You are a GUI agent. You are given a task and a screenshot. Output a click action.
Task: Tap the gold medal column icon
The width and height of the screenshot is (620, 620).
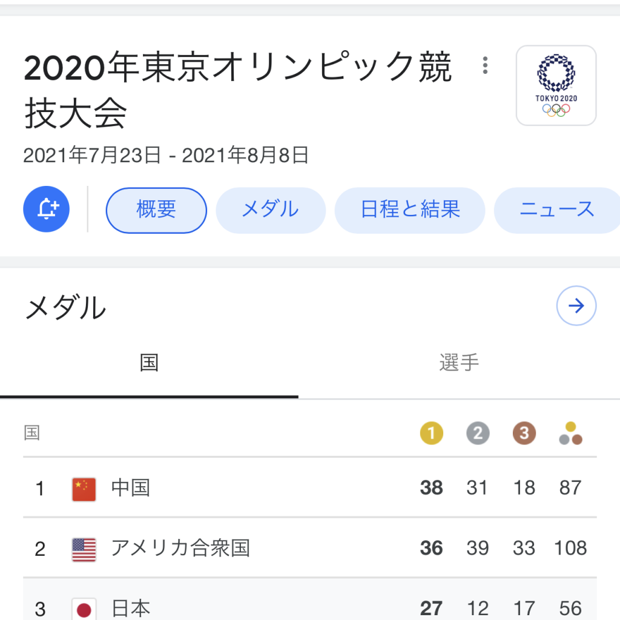click(431, 433)
